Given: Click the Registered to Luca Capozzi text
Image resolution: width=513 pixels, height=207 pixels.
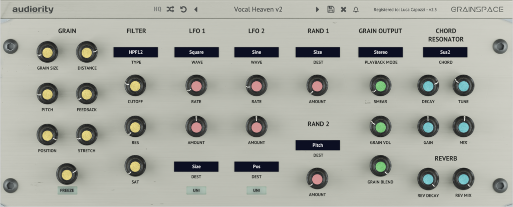Looking at the screenshot, I should (405, 10).
